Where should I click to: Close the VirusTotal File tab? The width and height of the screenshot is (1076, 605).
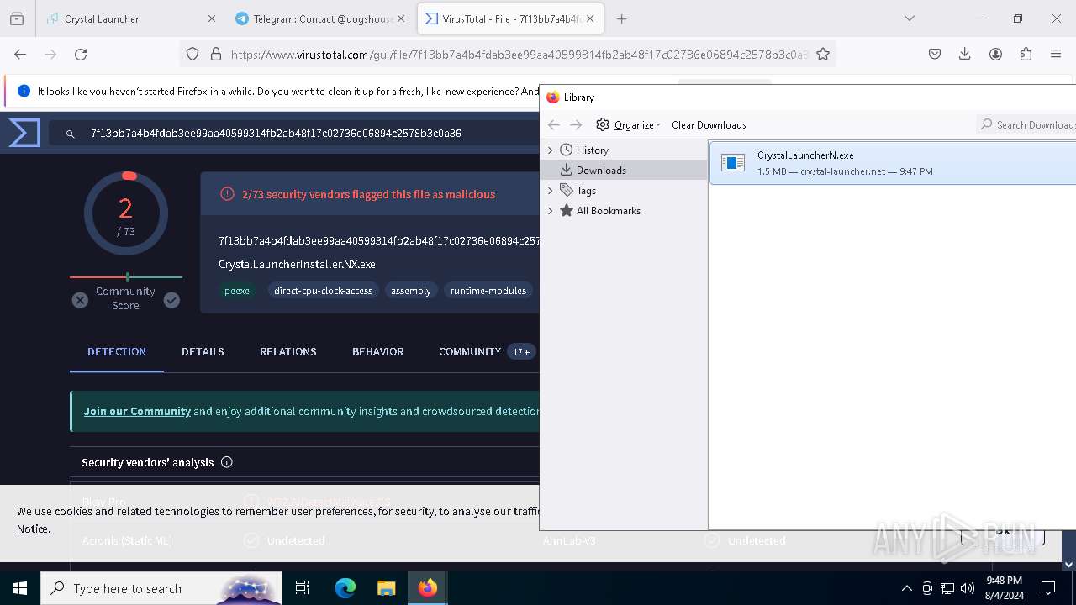pos(590,18)
